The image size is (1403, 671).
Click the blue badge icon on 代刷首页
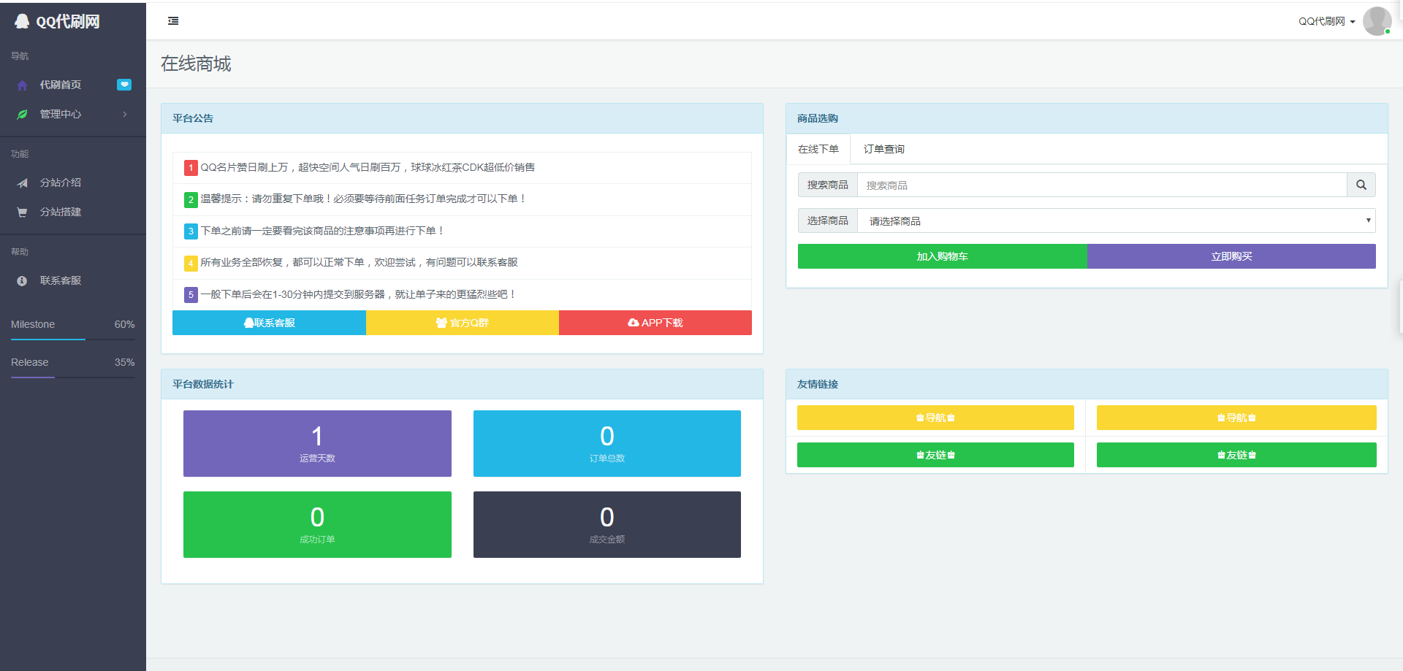click(x=124, y=85)
